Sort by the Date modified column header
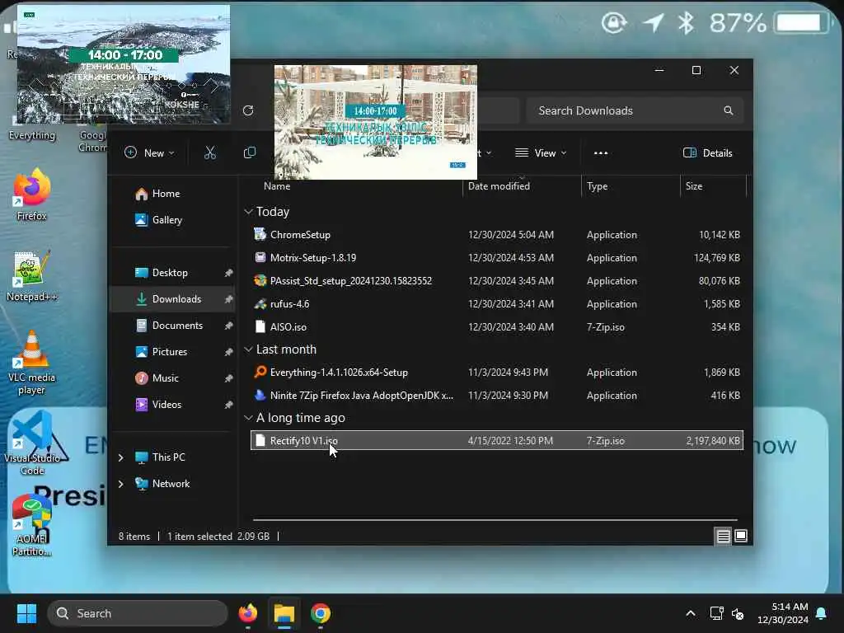 point(499,186)
